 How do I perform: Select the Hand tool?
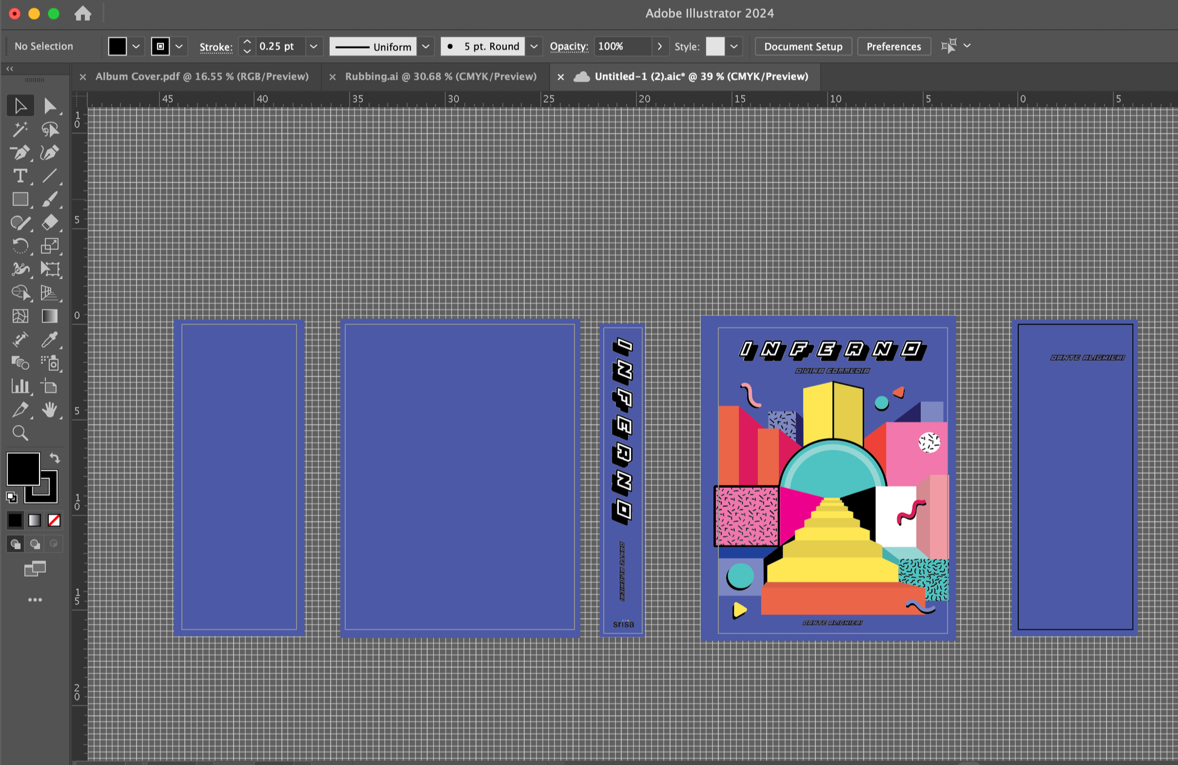coord(51,410)
